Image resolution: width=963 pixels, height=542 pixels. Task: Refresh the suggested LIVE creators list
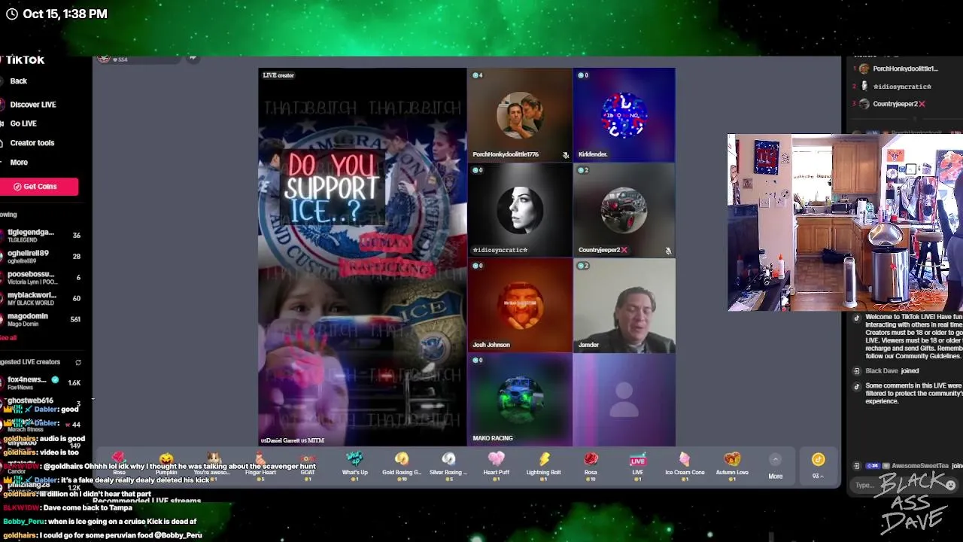pos(77,362)
